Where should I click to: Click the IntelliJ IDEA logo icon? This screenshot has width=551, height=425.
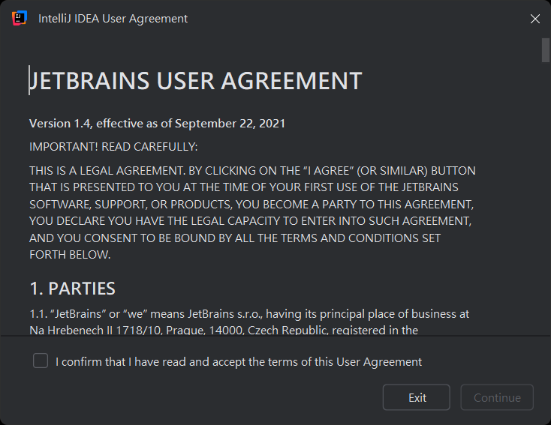coord(20,18)
